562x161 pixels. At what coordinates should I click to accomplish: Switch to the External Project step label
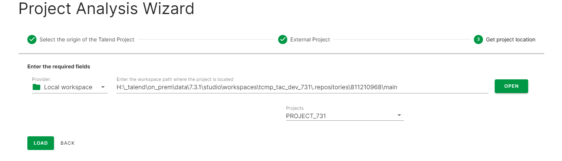click(x=310, y=39)
